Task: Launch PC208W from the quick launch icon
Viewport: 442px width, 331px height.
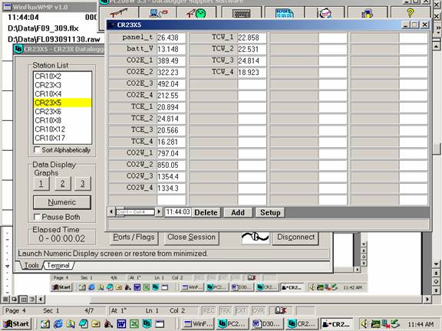Action: [147, 324]
